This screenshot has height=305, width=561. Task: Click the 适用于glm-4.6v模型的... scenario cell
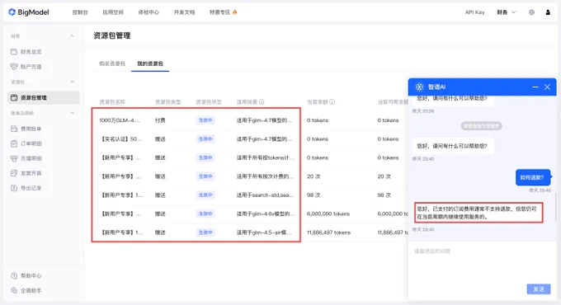[266, 213]
